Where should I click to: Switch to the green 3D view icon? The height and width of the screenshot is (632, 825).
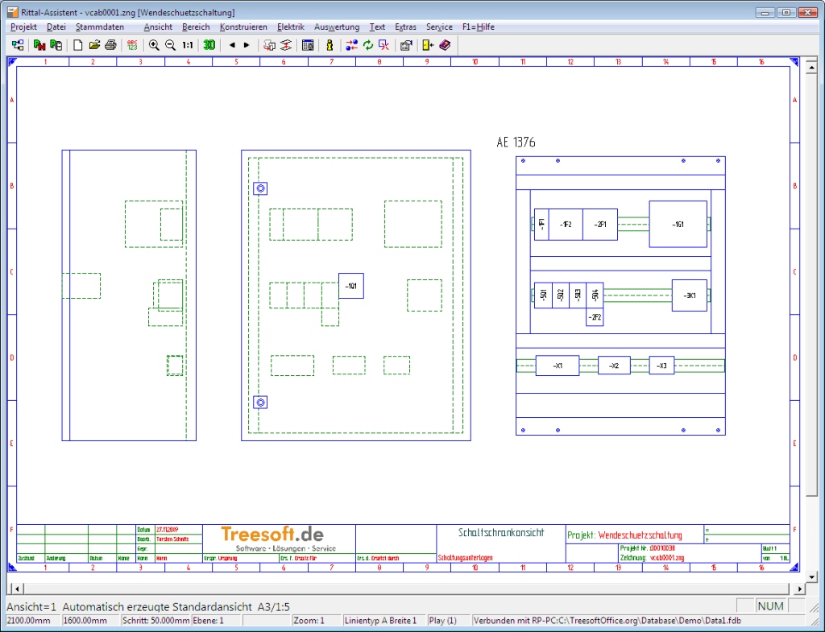coord(209,45)
